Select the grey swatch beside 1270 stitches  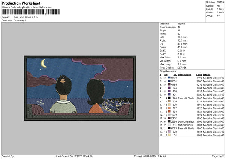coord(169,115)
